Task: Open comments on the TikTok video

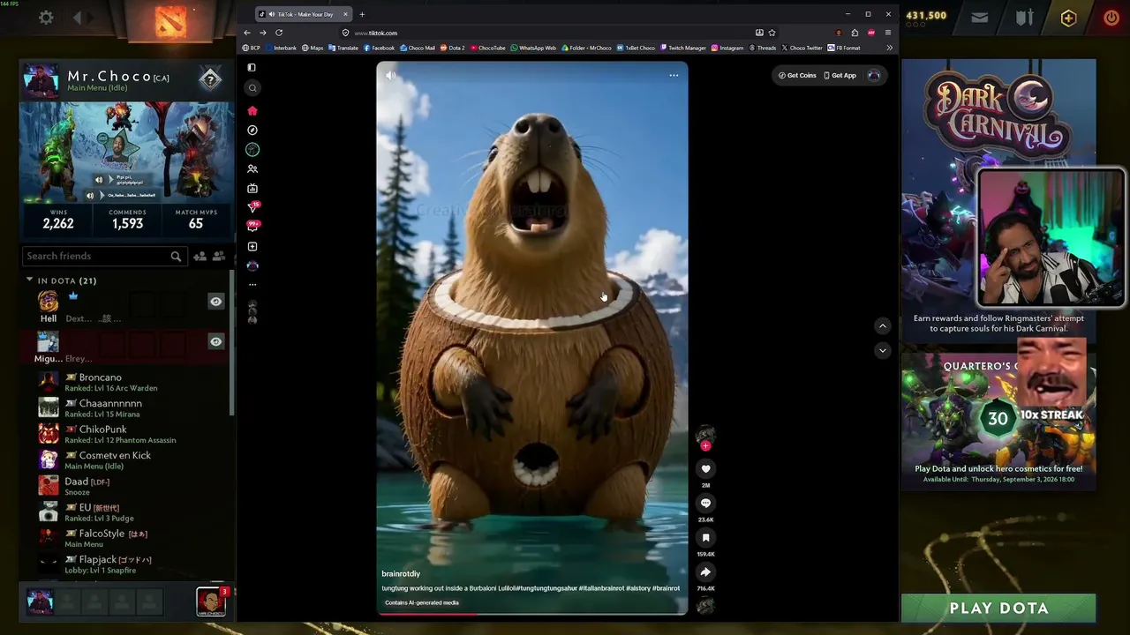Action: click(x=705, y=503)
